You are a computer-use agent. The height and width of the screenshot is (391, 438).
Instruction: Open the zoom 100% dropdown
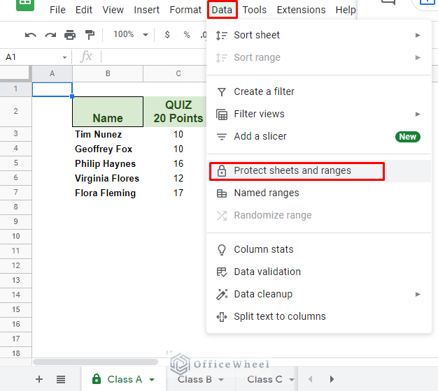pos(131,35)
